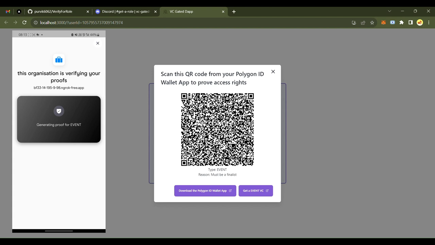Open the Chrome three-dot menu
This screenshot has height=245, width=435.
pos(429,22)
